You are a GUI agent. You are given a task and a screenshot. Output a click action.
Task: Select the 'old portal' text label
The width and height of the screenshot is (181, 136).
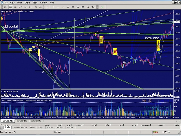10,26
